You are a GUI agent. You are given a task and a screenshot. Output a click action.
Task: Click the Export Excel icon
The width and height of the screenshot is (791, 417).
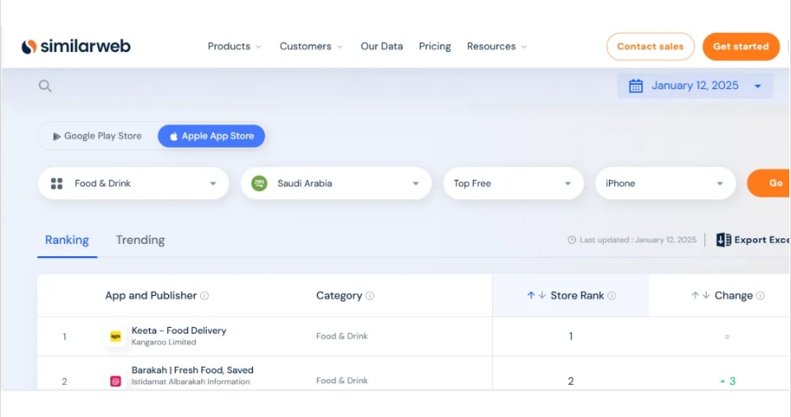point(723,240)
